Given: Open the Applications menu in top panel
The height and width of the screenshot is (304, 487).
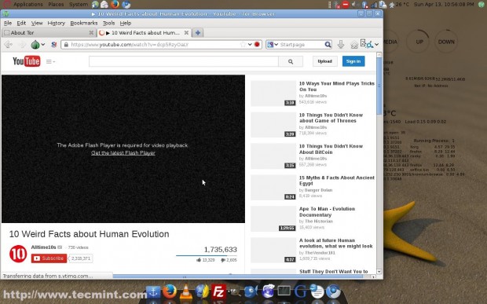Looking at the screenshot, I should (28, 5).
